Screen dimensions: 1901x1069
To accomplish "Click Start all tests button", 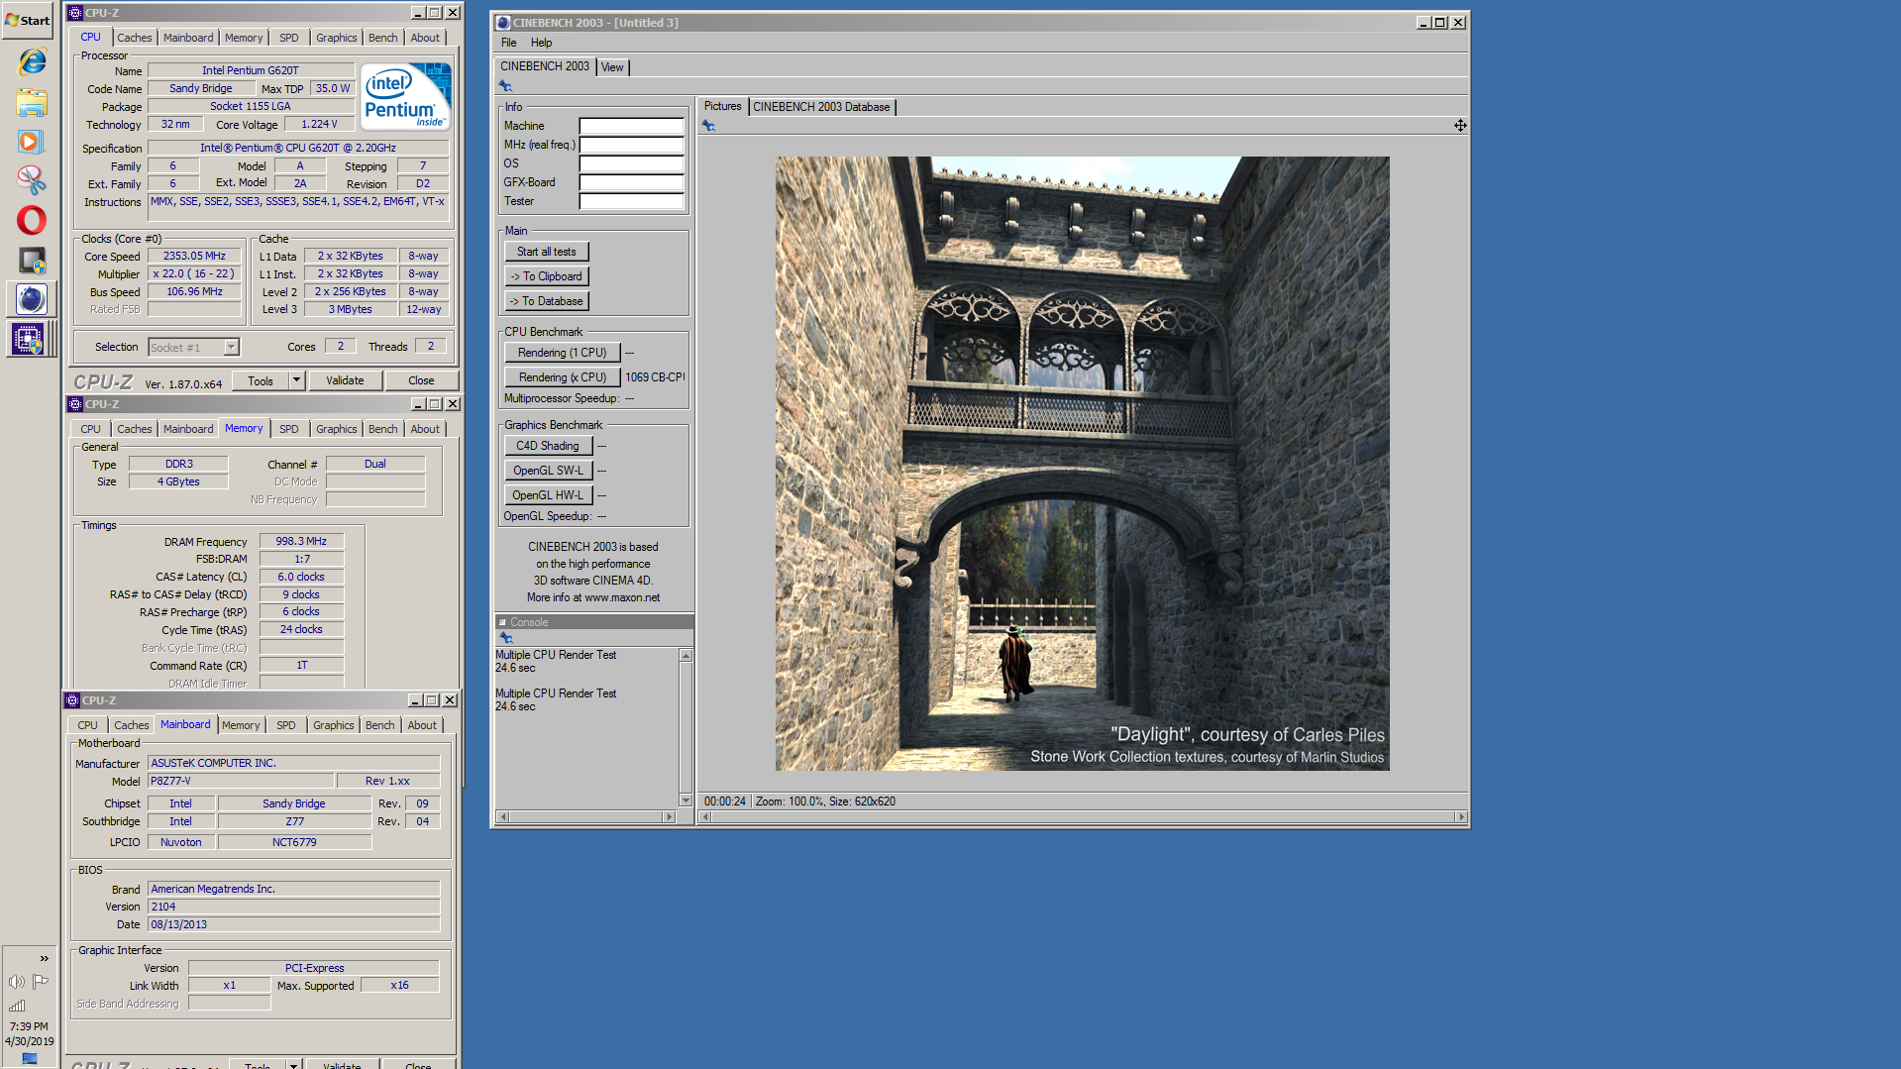I will (547, 252).
